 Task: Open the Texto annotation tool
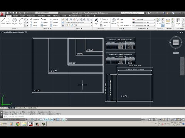[96, 21]
